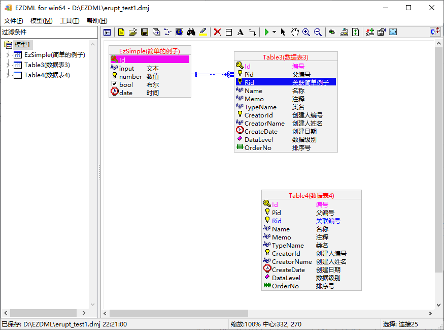The height and width of the screenshot is (330, 444).
Task: Create a new file with yellow page icon
Action: pyautogui.click(x=121, y=33)
